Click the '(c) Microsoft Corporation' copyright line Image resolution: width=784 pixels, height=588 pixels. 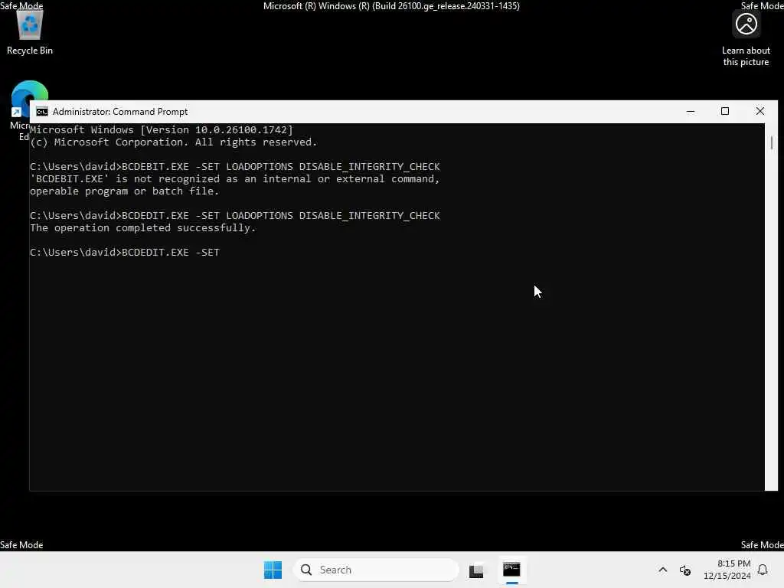point(174,142)
